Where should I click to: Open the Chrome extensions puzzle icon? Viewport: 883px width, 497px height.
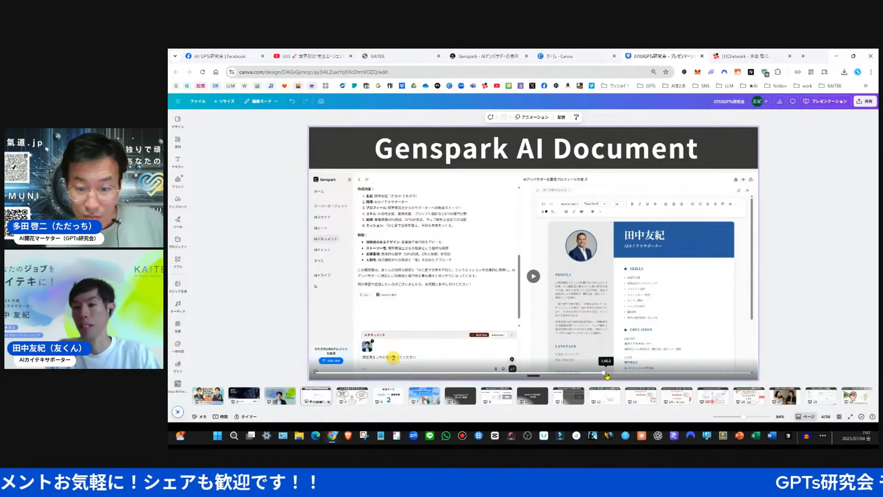pyautogui.click(x=778, y=72)
